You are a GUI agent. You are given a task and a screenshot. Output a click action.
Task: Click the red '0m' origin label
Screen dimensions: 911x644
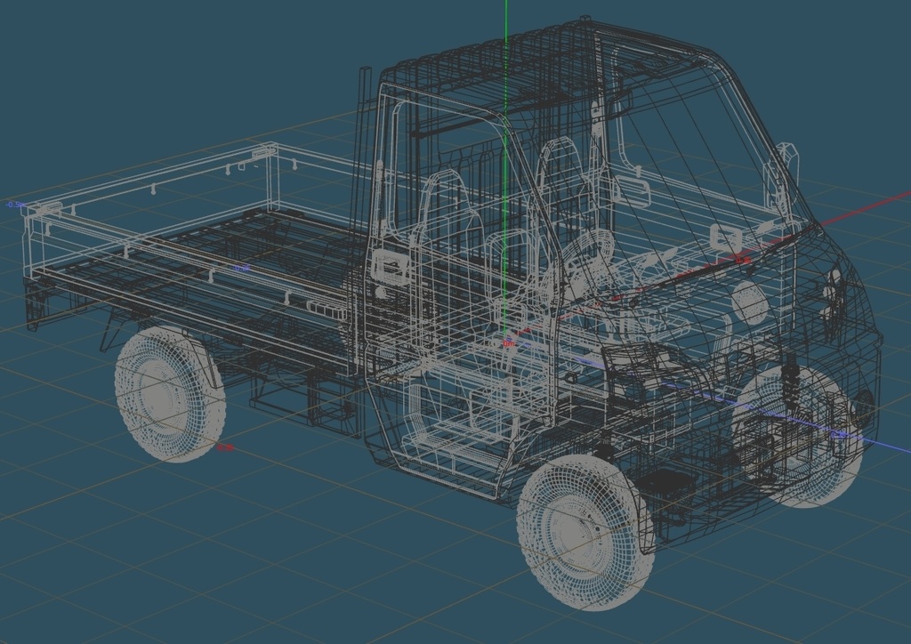pos(508,344)
